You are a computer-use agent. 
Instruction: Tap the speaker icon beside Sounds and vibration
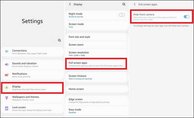click(x=7, y=64)
